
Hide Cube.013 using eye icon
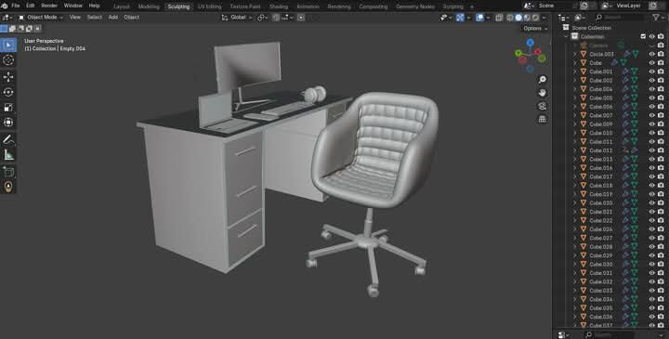652,159
